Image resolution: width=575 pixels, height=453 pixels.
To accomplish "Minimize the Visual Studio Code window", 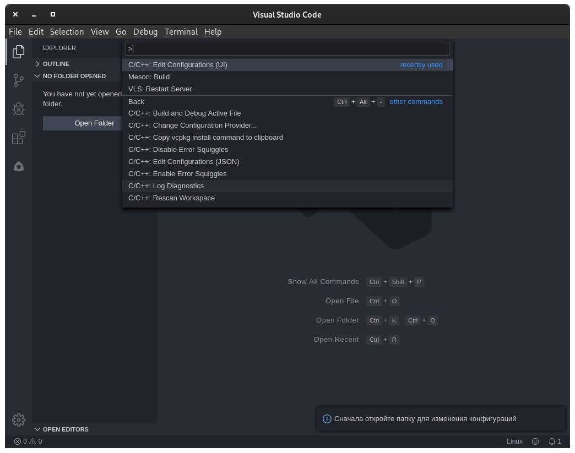I will (x=34, y=15).
